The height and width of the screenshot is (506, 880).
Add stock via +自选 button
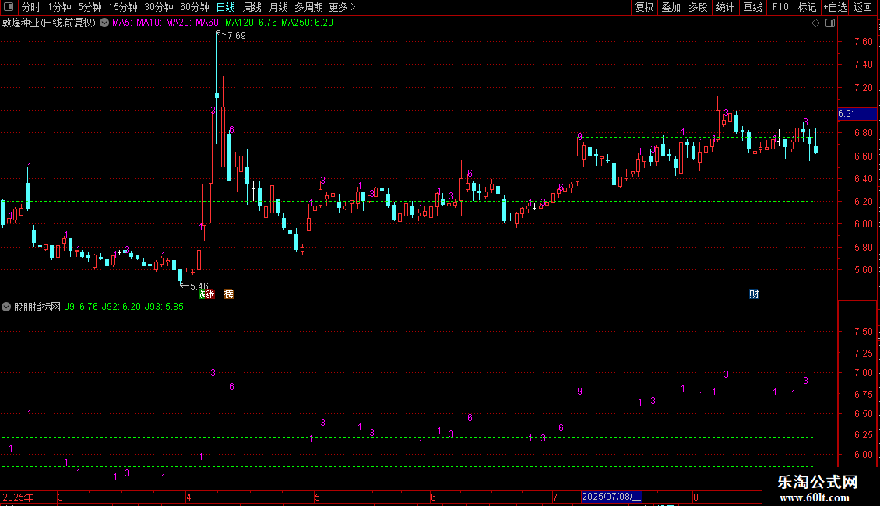point(835,7)
